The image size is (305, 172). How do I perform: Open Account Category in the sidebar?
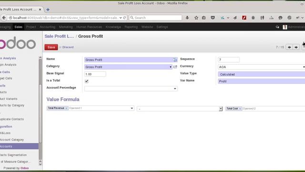click(x=11, y=140)
